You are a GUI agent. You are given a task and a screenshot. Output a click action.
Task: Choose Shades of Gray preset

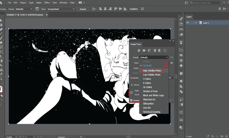150,91
